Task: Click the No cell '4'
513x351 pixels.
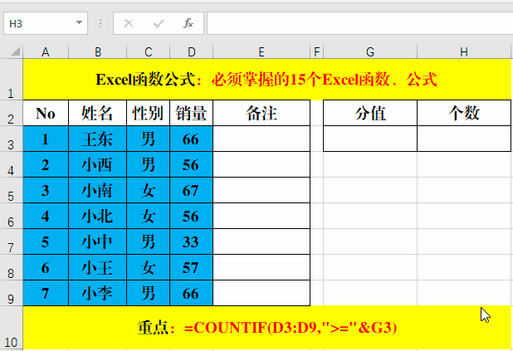Action: coord(46,216)
